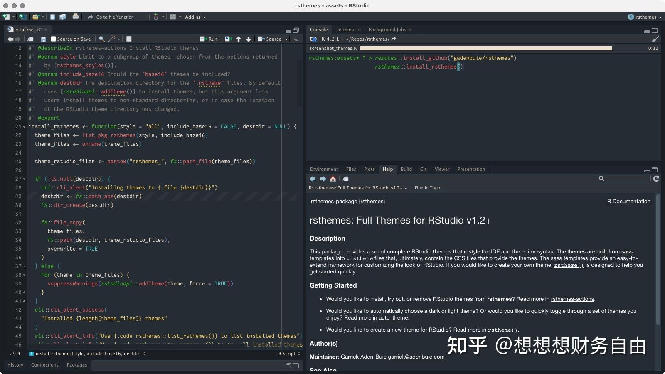Image resolution: width=665 pixels, height=374 pixels.
Task: Click the Open File folder icon
Action: [36, 17]
